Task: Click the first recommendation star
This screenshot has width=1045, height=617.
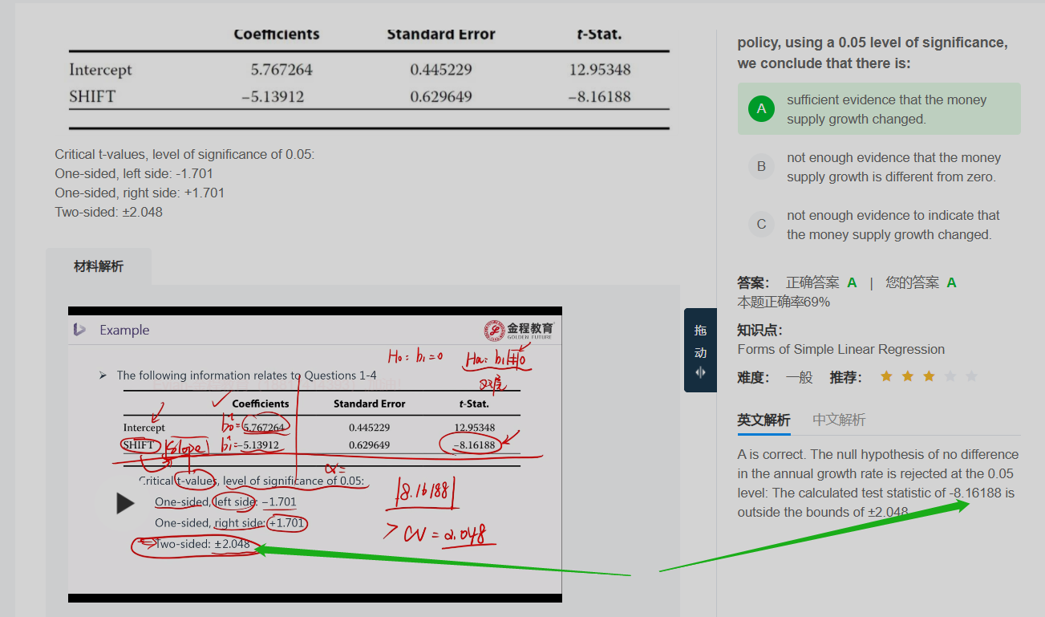Action: [x=886, y=376]
